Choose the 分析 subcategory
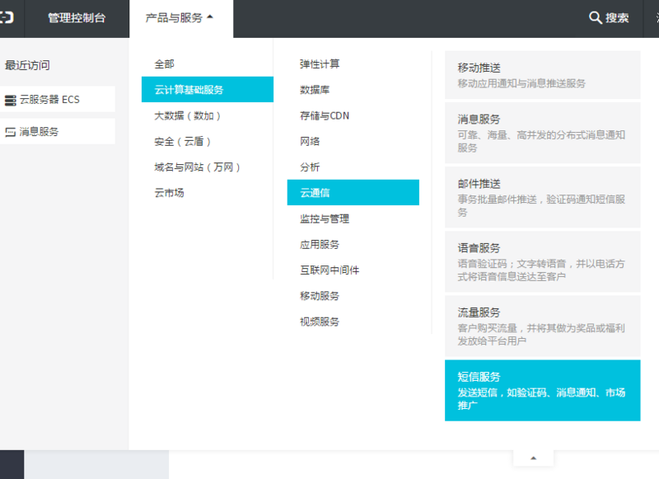This screenshot has width=659, height=479. [x=353, y=167]
